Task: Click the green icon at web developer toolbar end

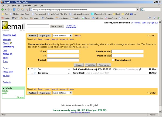Action: (159, 18)
